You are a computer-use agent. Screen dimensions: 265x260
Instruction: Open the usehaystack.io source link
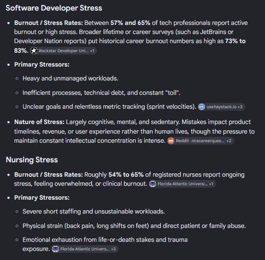(x=221, y=107)
